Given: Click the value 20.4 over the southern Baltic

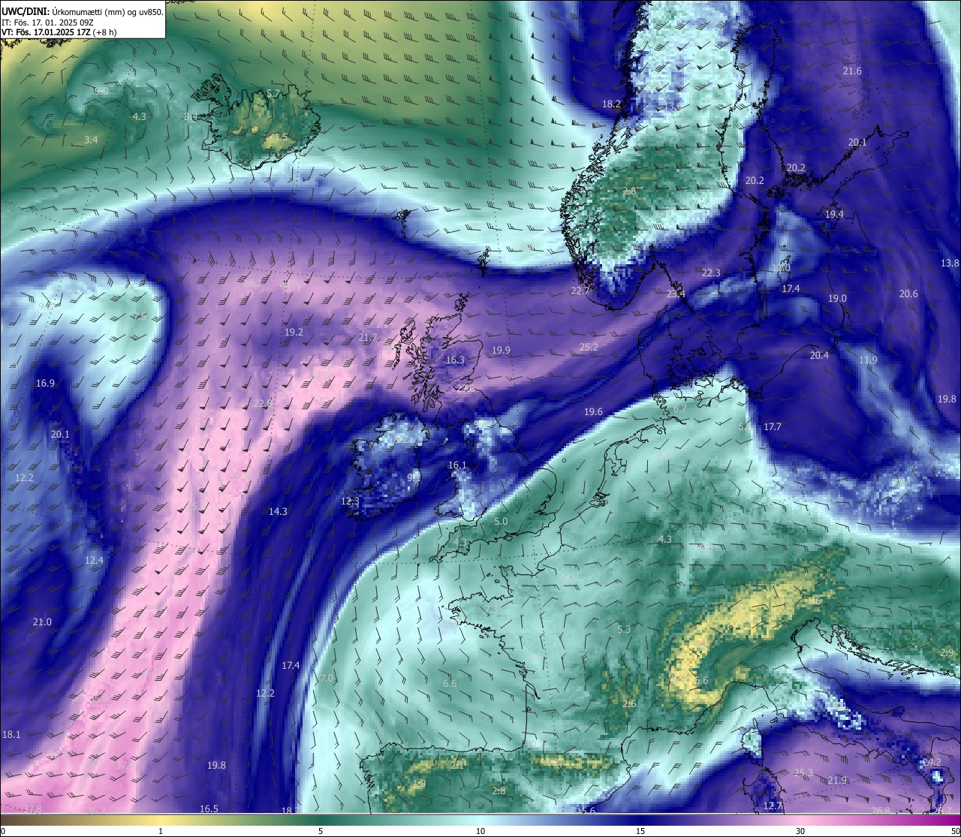Looking at the screenshot, I should [819, 356].
